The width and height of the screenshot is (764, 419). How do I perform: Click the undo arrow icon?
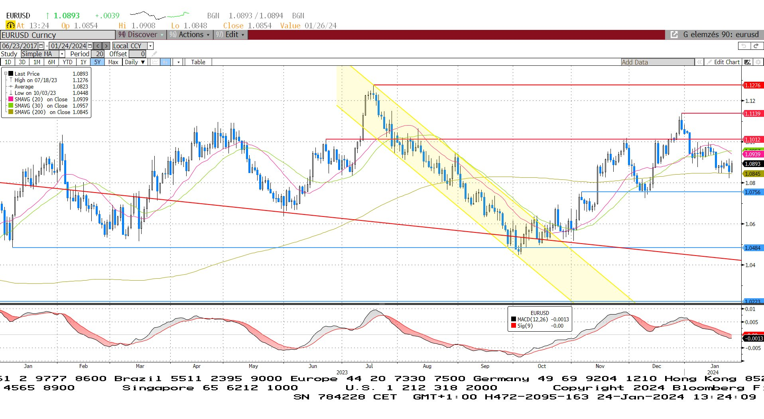tap(744, 46)
